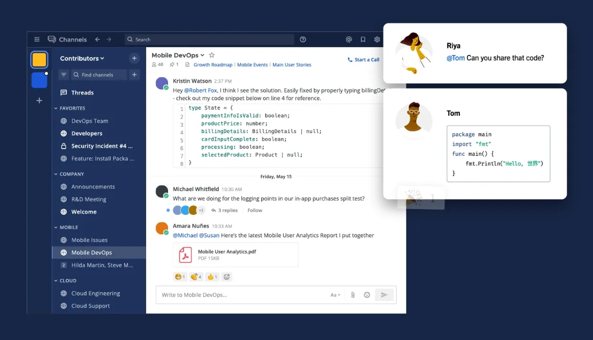
Task: Click the Start a Call button
Action: coord(363,60)
